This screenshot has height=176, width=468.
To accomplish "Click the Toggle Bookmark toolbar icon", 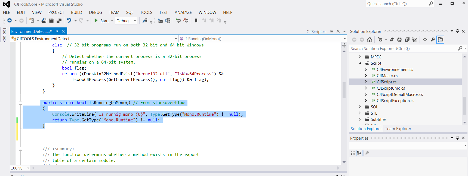I will [x=196, y=21].
